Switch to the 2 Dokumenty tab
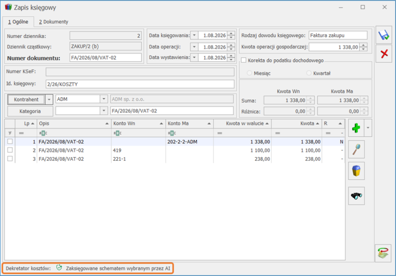 pyautogui.click(x=53, y=21)
